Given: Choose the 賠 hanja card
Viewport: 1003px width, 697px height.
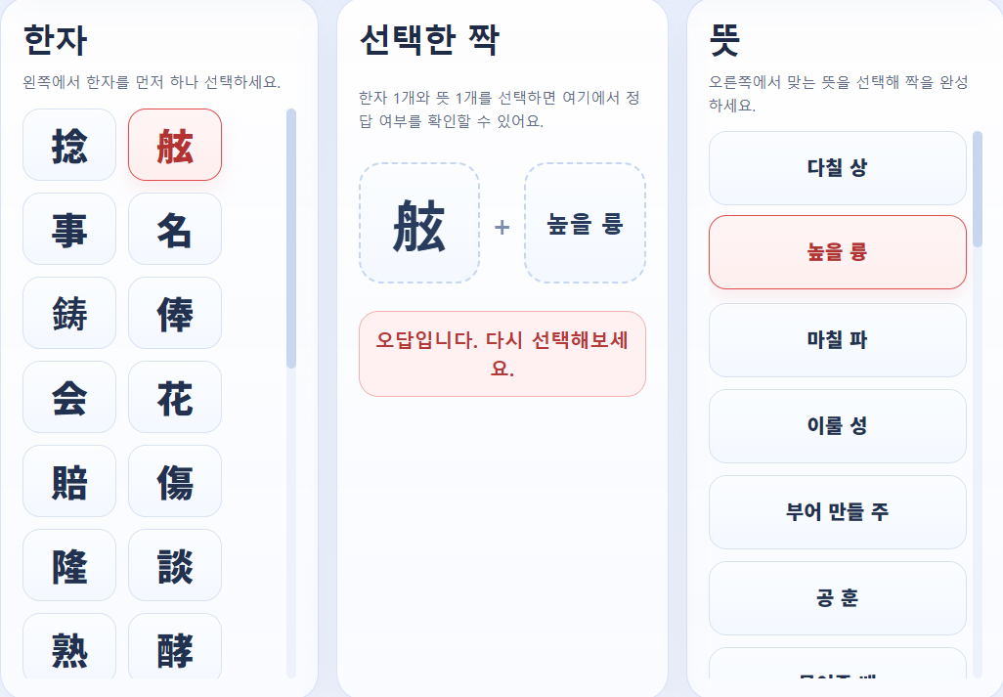Looking at the screenshot, I should pyautogui.click(x=68, y=481).
